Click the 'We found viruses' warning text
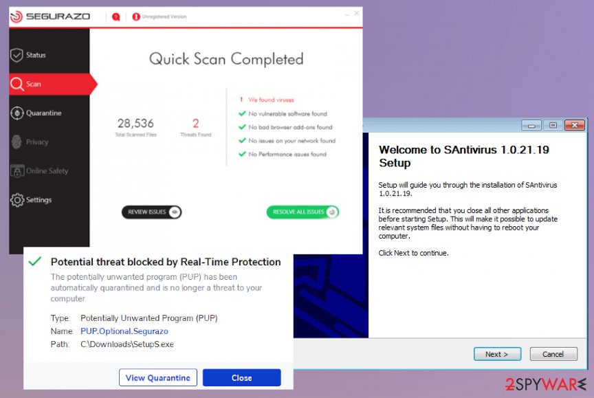The image size is (594, 398). pyautogui.click(x=272, y=100)
